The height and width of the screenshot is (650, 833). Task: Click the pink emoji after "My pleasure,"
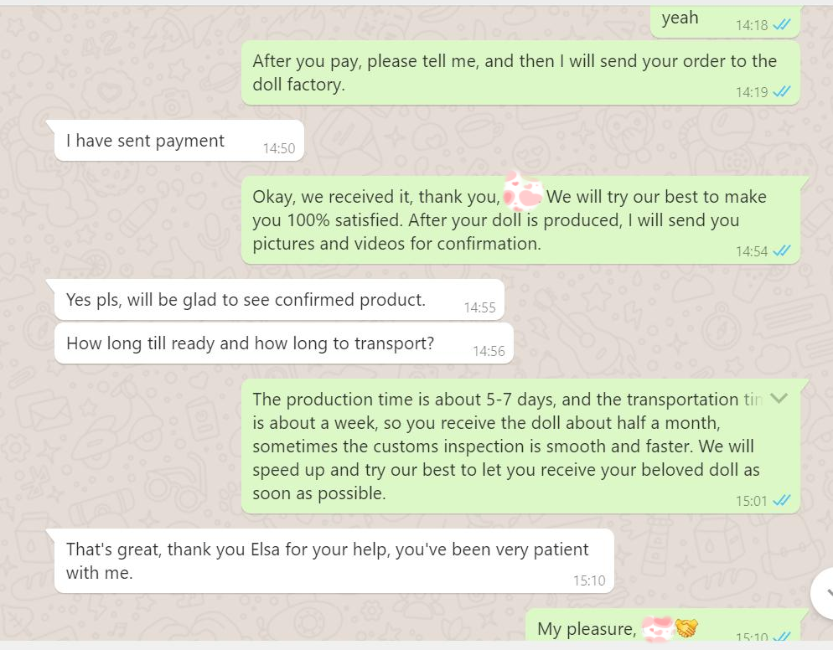point(658,628)
